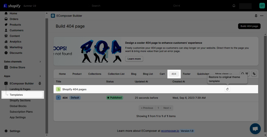This screenshot has height=137, width=267.
Task: Switch to the Cart tab
Action: point(162,74)
